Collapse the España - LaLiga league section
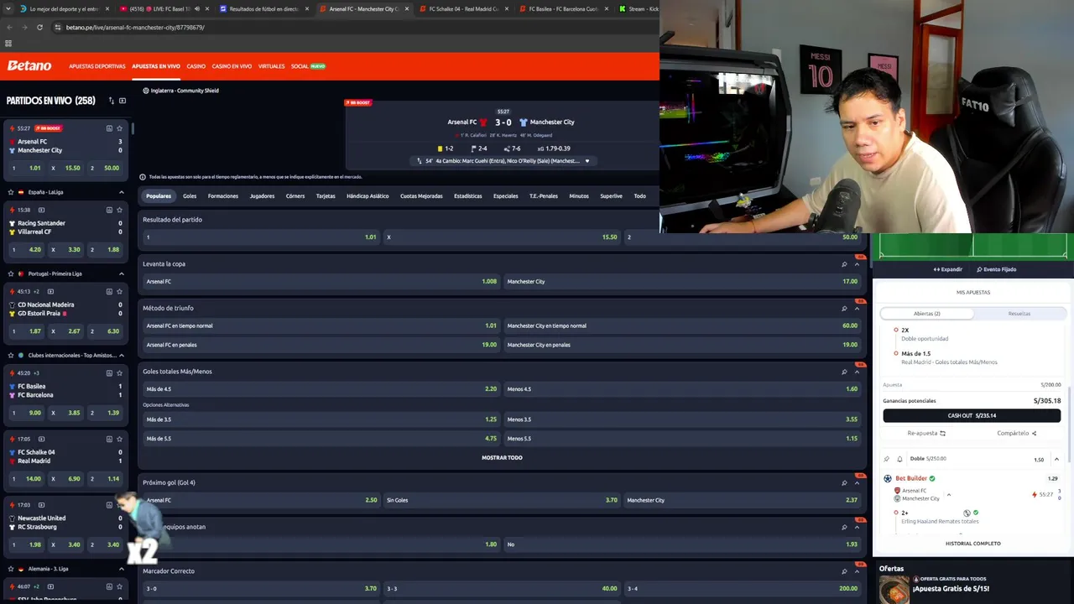Image resolution: width=1074 pixels, height=604 pixels. tap(122, 192)
